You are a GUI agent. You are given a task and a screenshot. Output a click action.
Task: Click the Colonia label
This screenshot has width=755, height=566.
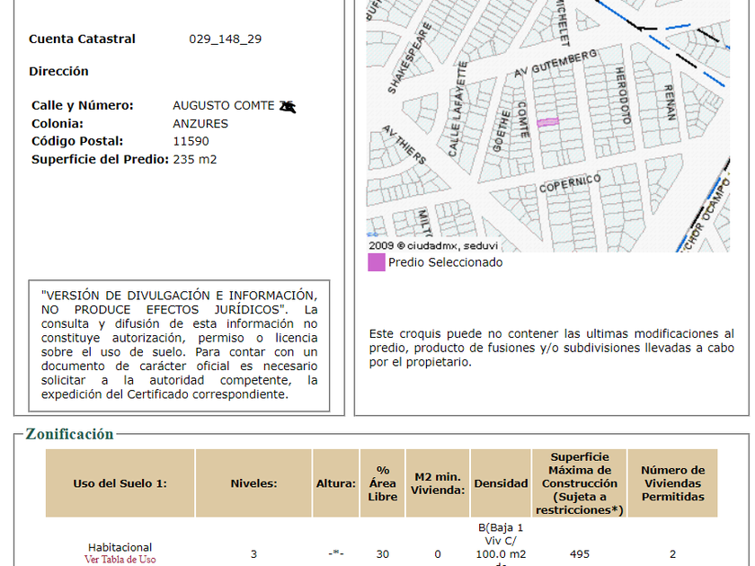(x=58, y=124)
